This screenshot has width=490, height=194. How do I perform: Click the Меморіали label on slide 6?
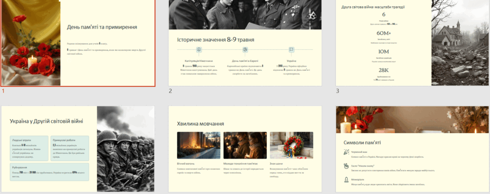tap(358, 179)
